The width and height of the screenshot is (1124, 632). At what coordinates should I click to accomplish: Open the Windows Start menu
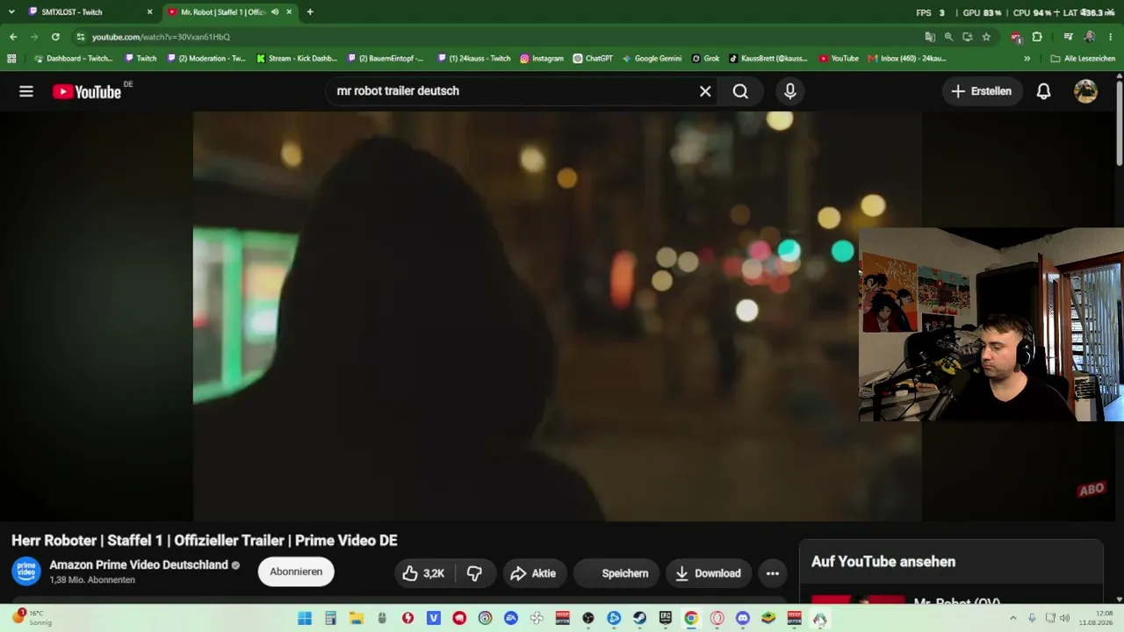tap(305, 618)
